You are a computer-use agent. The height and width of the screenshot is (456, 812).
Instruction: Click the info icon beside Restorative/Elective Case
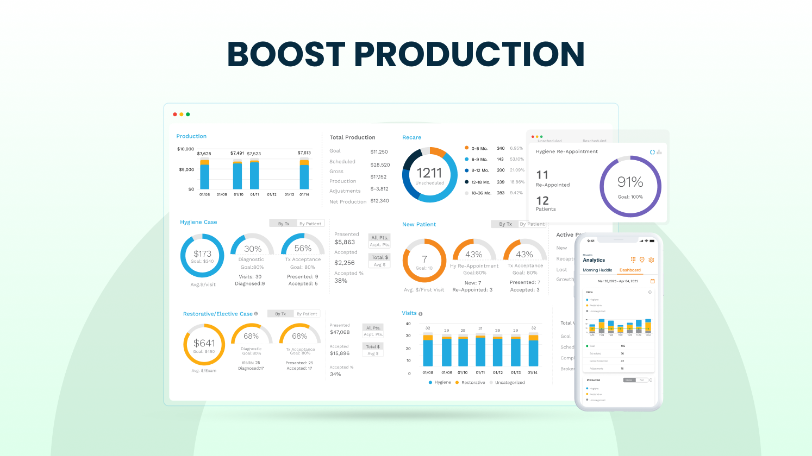pos(256,313)
